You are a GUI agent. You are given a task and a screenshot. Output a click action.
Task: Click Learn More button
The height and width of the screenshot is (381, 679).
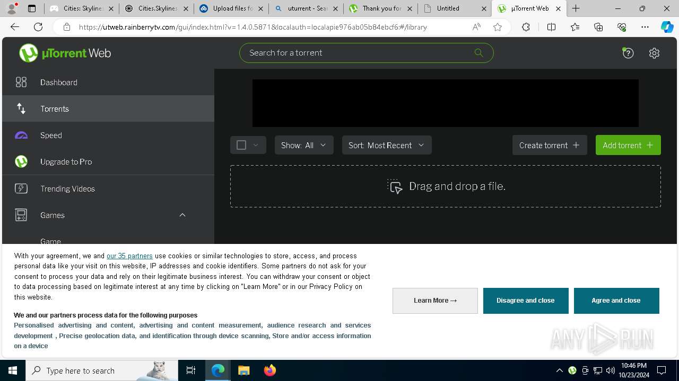(435, 301)
